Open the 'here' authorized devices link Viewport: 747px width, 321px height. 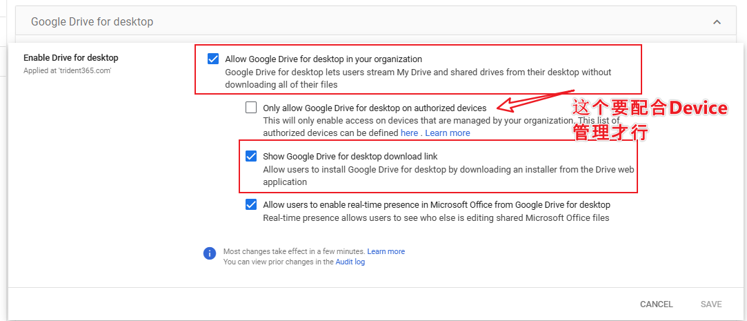tap(409, 133)
